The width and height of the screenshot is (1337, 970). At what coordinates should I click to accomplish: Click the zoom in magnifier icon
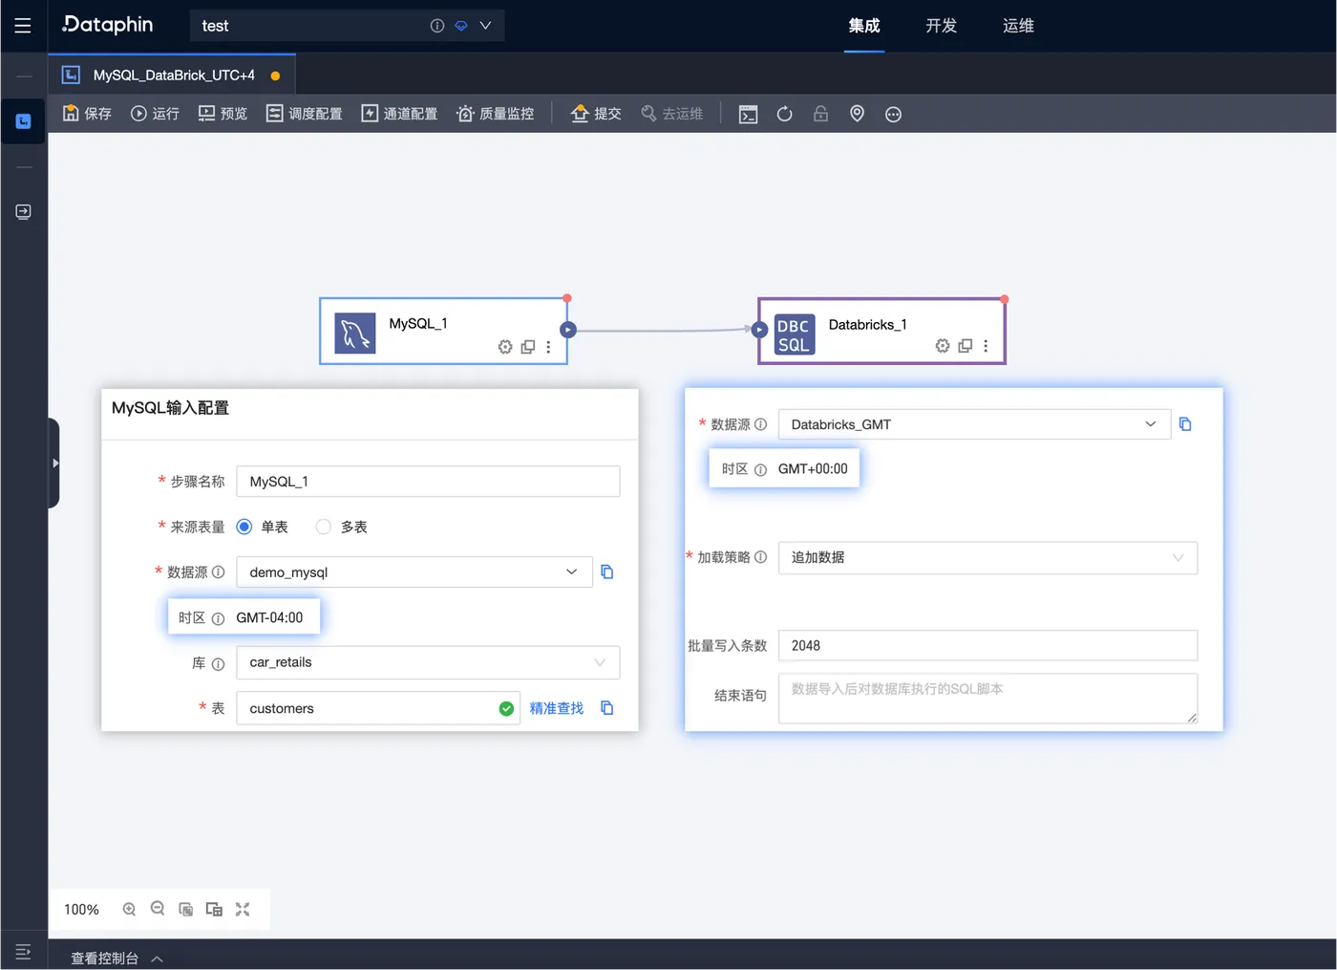click(x=129, y=909)
